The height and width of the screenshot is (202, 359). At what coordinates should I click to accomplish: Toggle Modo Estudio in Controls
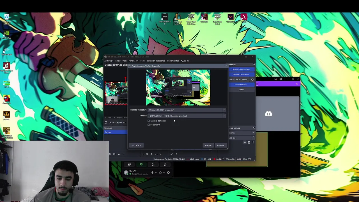tap(241, 84)
